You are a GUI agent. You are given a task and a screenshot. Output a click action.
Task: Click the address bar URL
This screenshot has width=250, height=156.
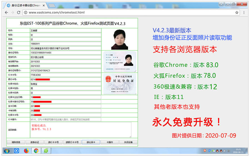(57, 13)
